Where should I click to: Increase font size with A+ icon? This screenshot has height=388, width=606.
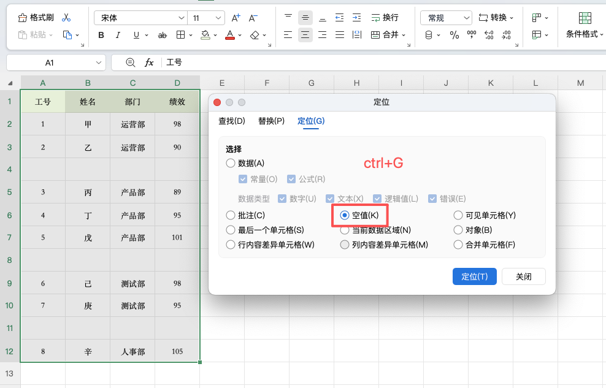[236, 18]
